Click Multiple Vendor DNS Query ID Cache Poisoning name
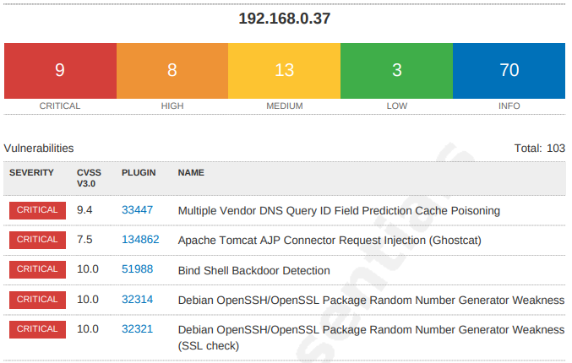 339,211
